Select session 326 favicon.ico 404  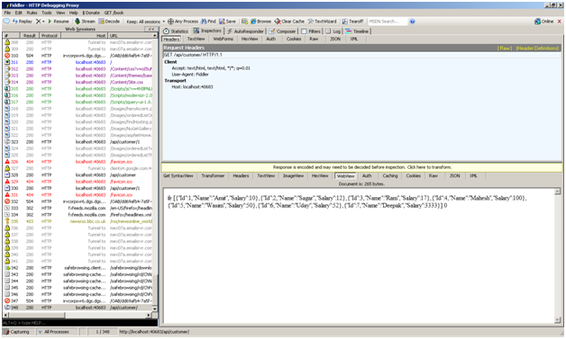point(78,162)
